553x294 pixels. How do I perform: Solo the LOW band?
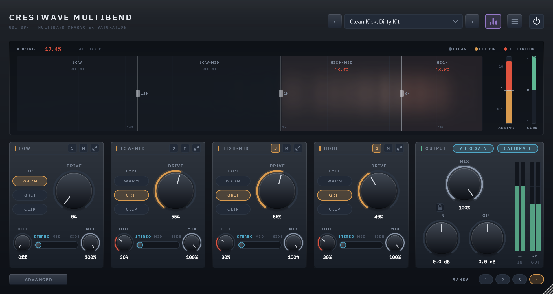pyautogui.click(x=72, y=148)
